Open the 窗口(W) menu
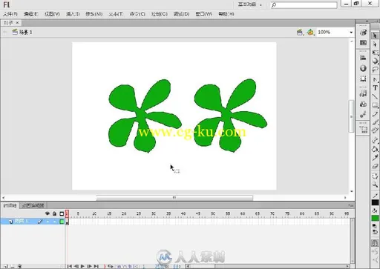Image resolution: width=380 pixels, height=269 pixels. pos(204,14)
